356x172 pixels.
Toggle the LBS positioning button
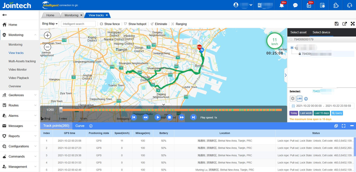coord(299,99)
